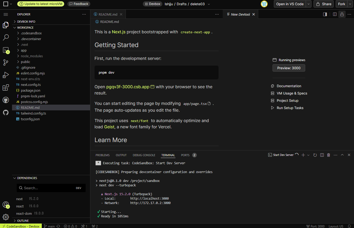Expand the DEVBOX INFO section
The image size is (354, 228).
pyautogui.click(x=51, y=22)
